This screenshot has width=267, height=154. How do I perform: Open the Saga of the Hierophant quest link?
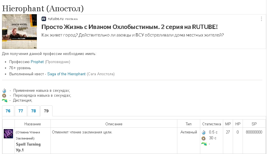click(66, 74)
